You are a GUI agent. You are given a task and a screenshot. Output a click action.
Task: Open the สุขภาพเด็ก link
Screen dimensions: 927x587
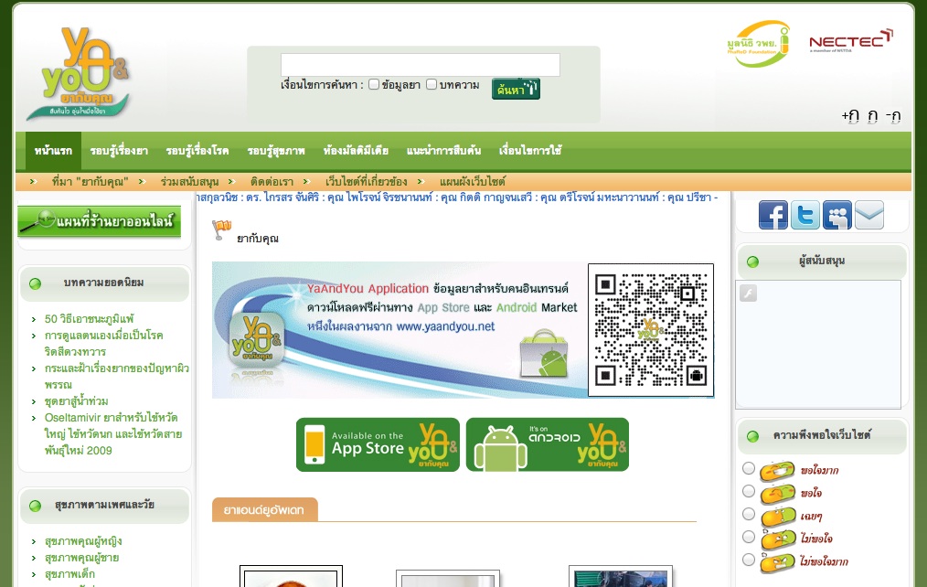69,574
